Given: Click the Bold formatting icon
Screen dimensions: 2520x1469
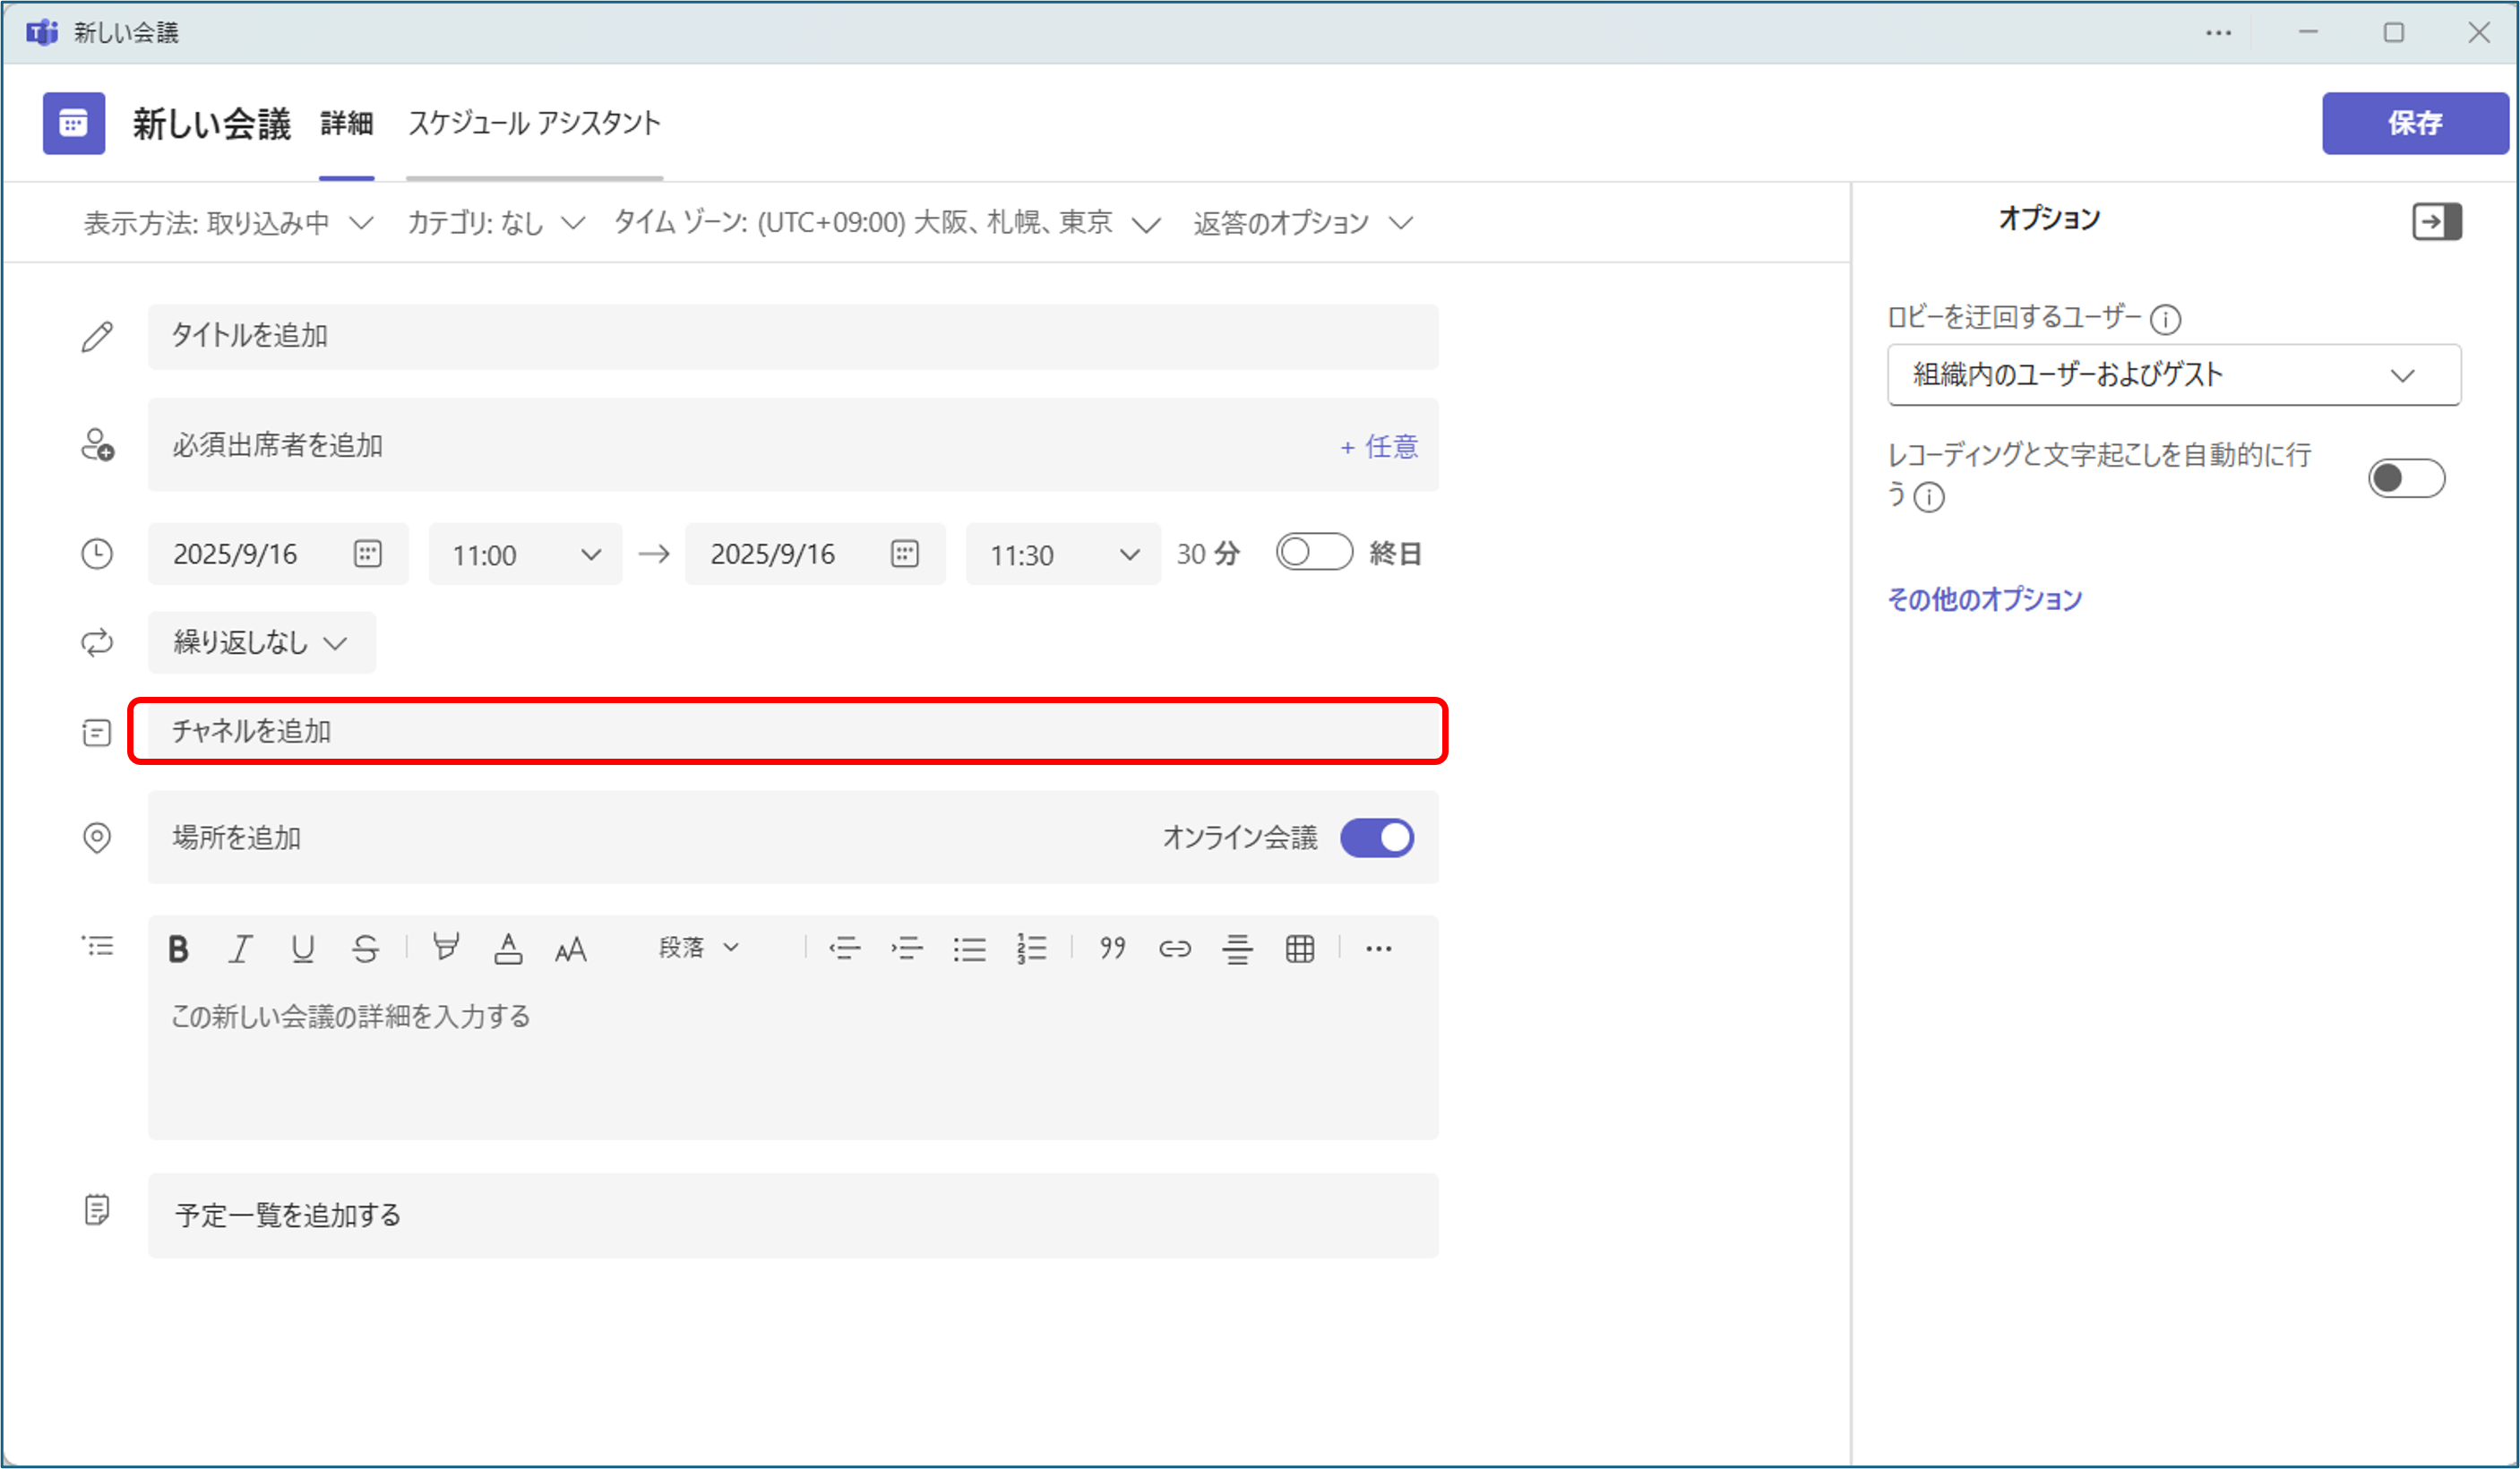Looking at the screenshot, I should 178,948.
